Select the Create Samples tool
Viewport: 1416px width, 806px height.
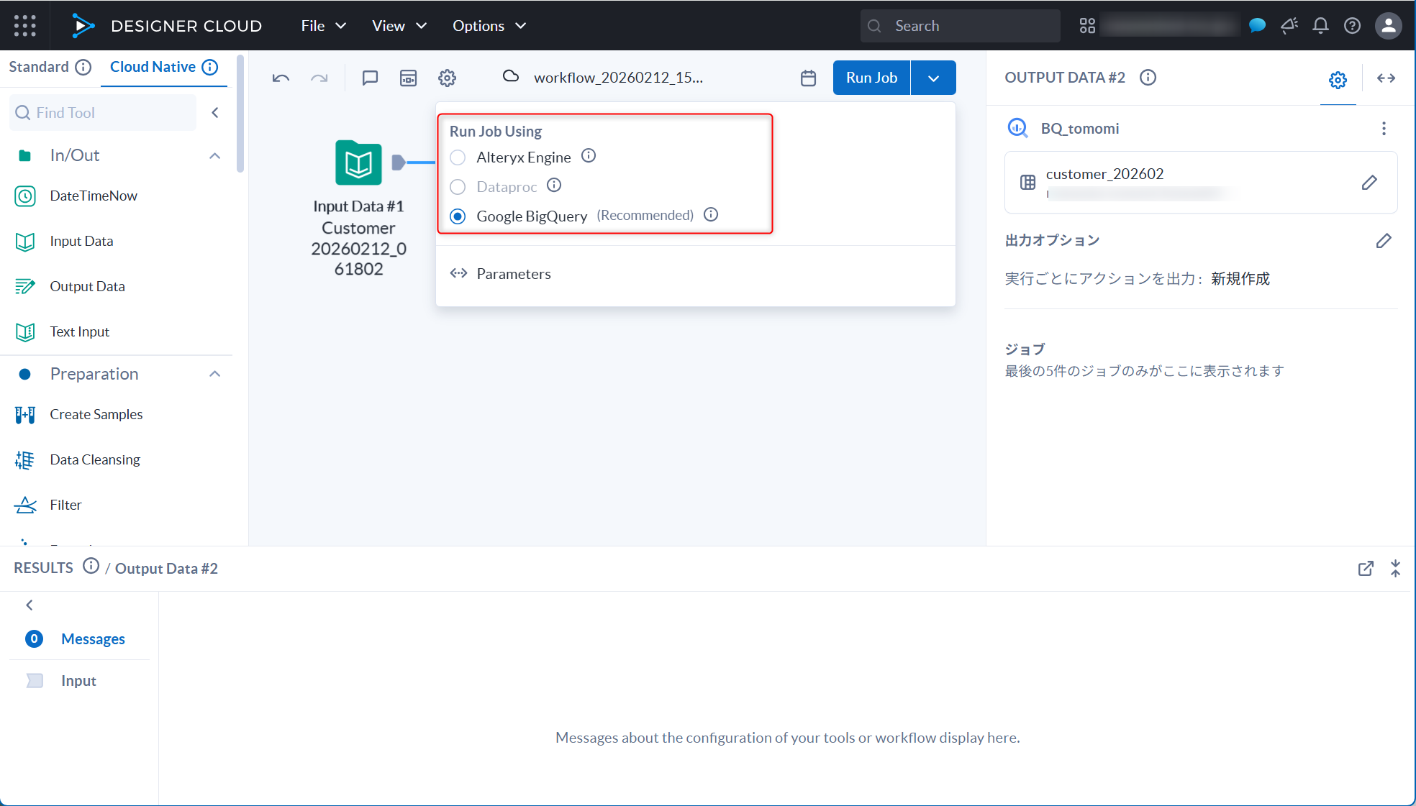tap(96, 414)
